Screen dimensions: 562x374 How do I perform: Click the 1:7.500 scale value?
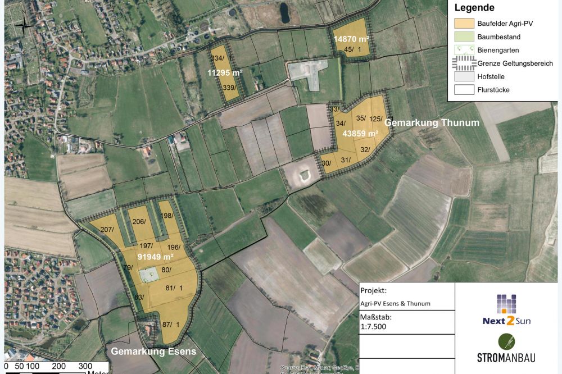(374, 326)
